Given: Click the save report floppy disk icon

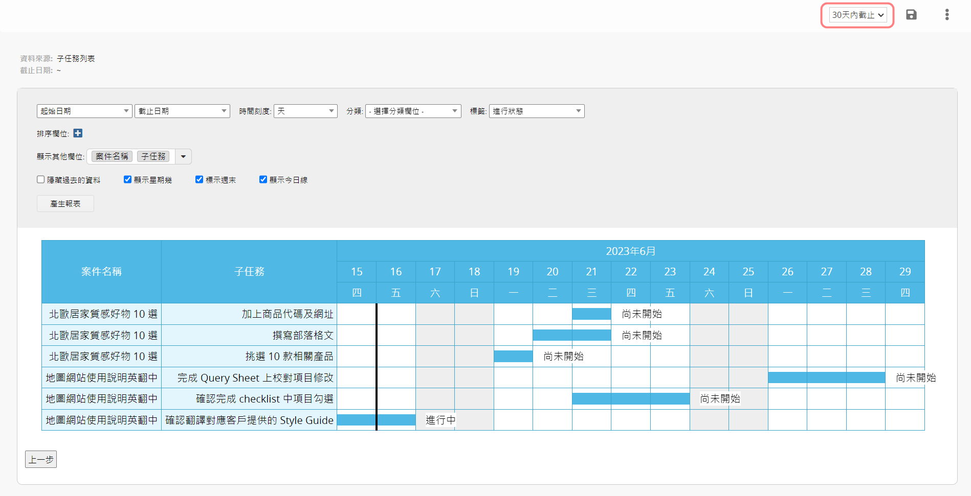Looking at the screenshot, I should pyautogui.click(x=911, y=15).
